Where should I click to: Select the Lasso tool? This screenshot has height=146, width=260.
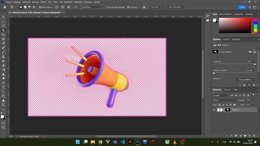[3, 26]
